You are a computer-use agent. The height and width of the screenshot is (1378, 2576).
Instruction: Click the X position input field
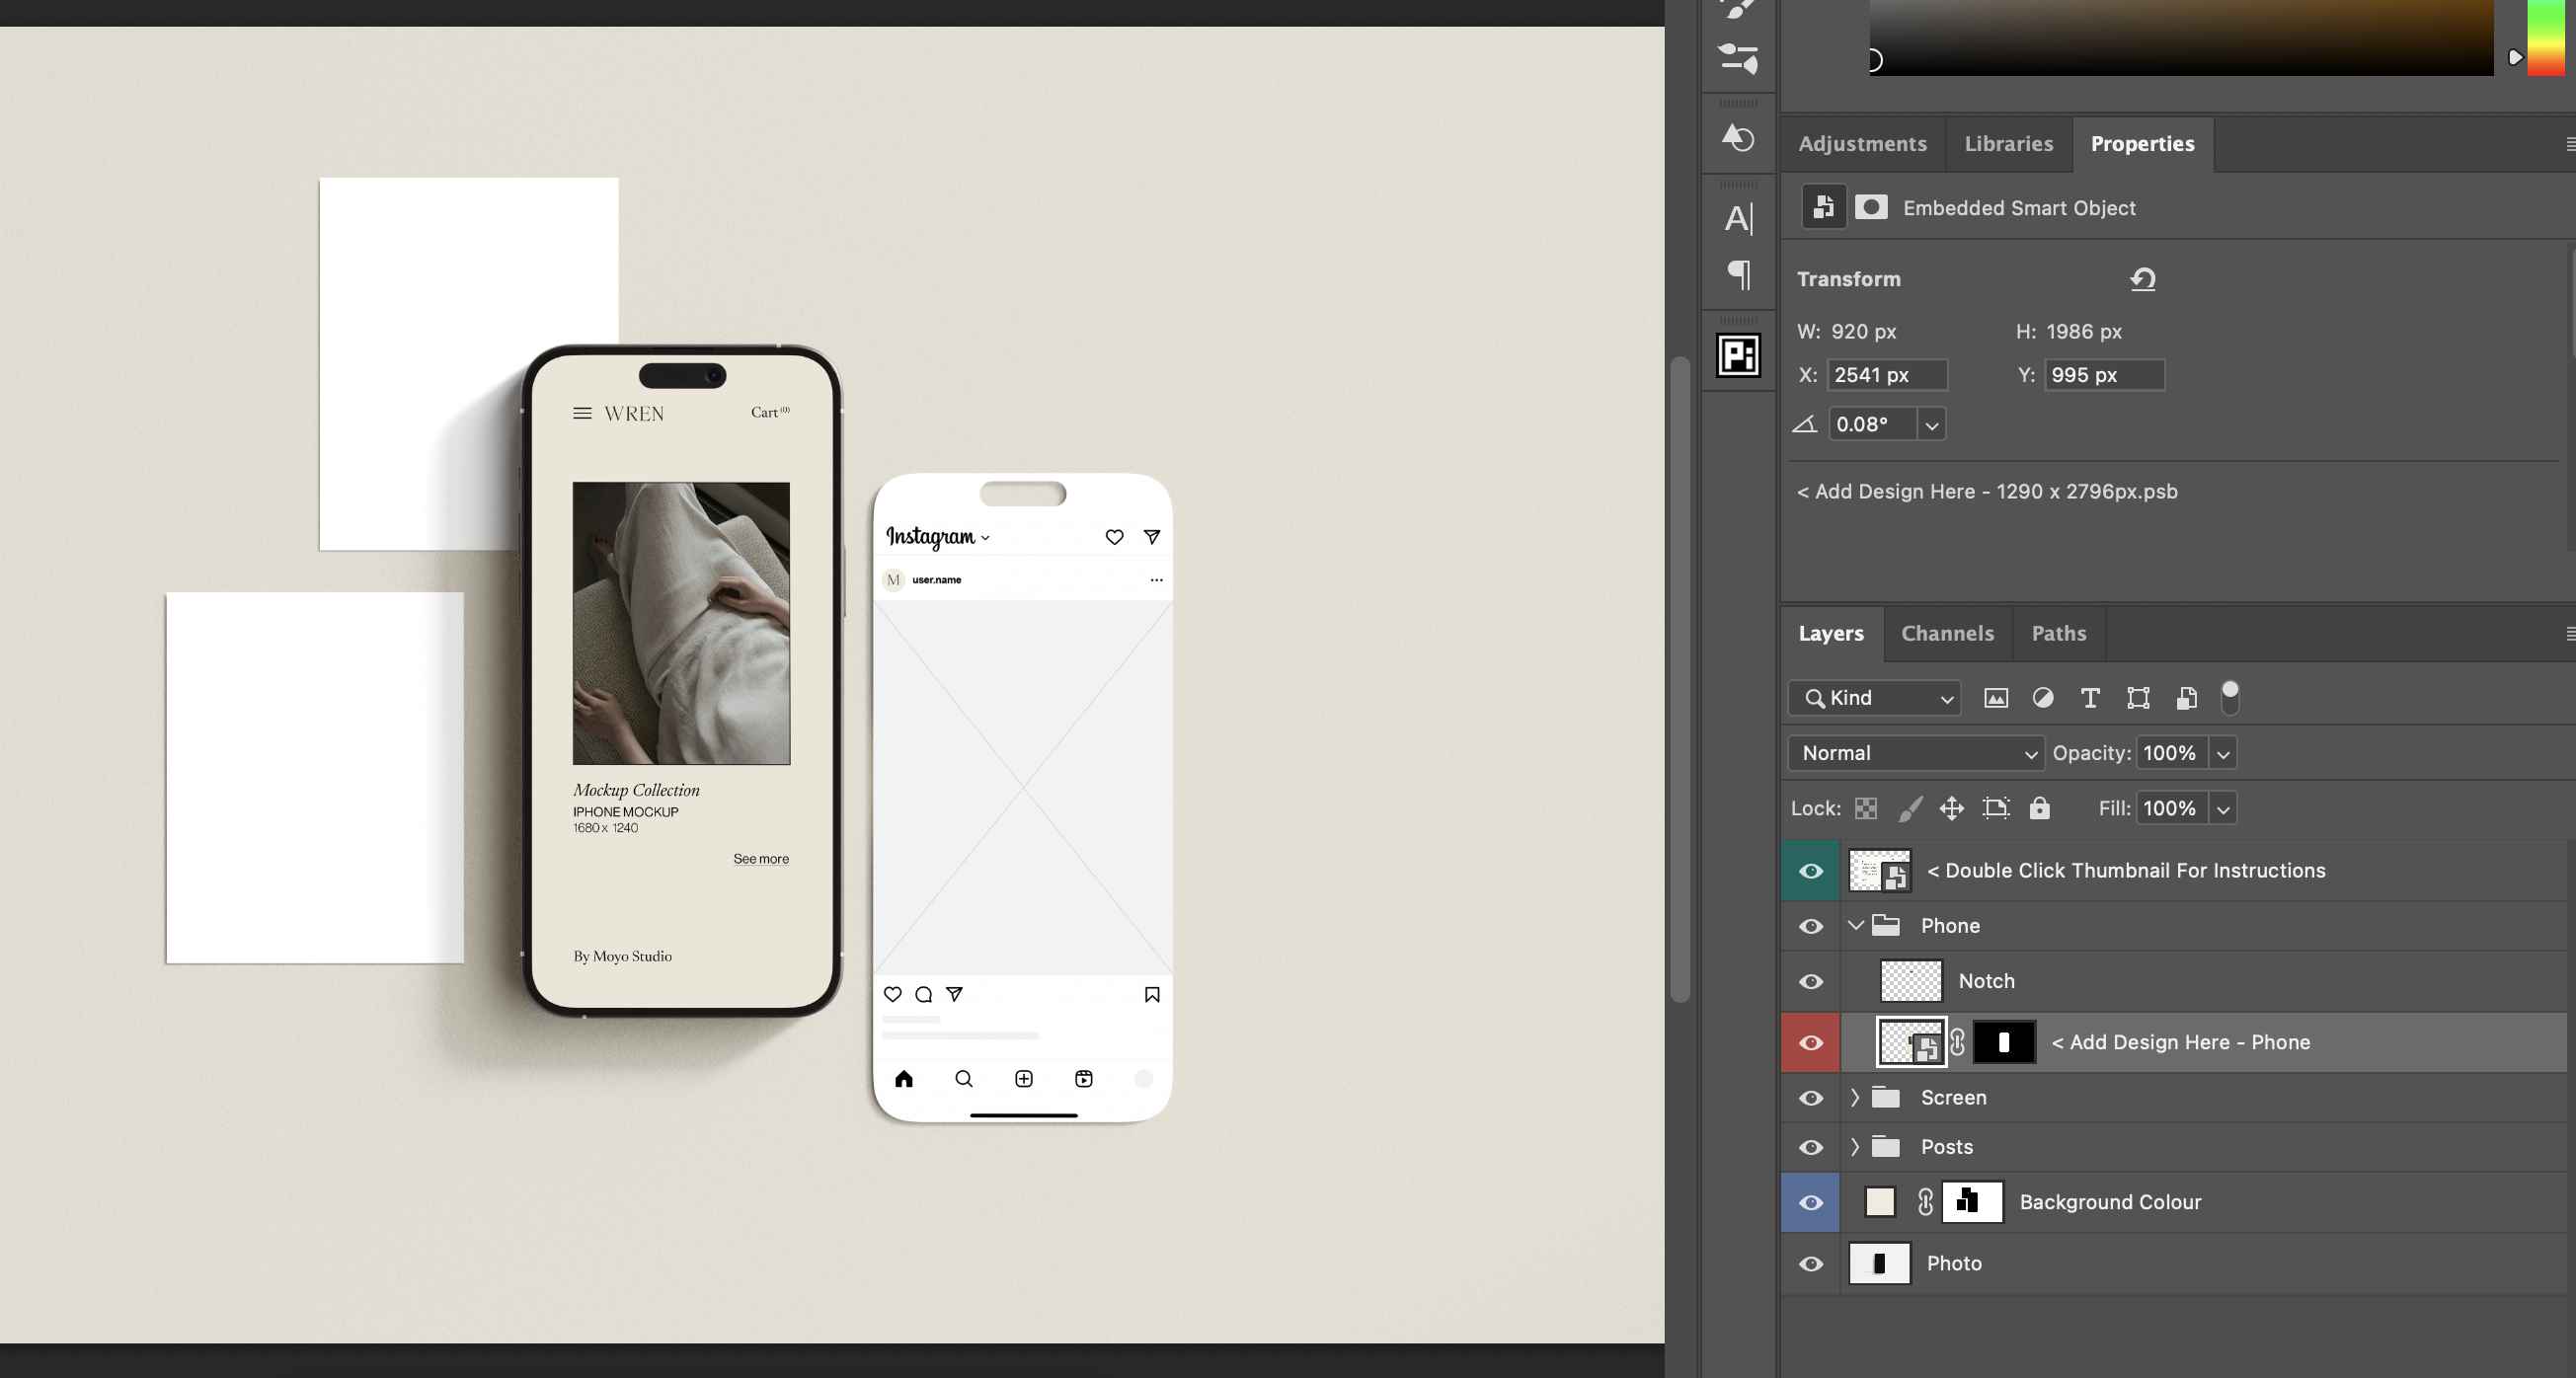[x=1886, y=375]
